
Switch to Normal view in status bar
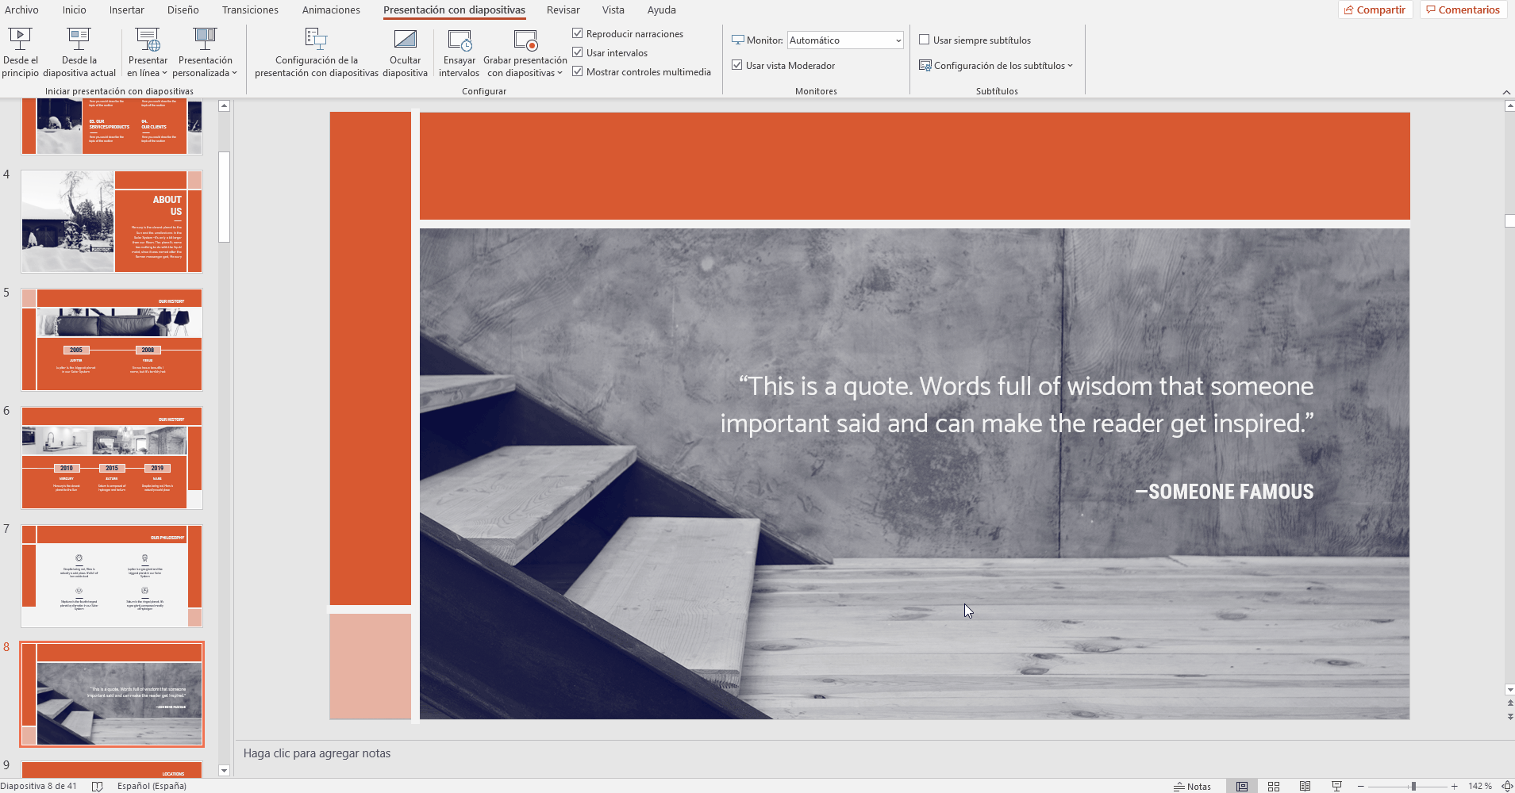point(1242,786)
